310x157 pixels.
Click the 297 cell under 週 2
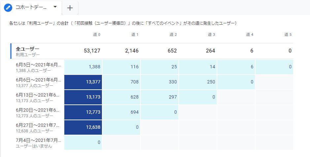(160, 97)
